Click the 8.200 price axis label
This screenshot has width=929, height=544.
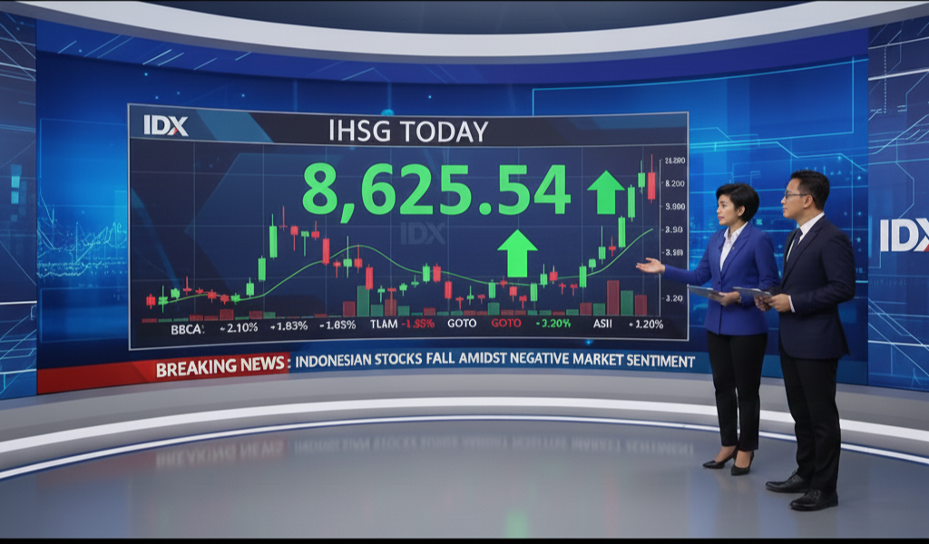click(675, 183)
